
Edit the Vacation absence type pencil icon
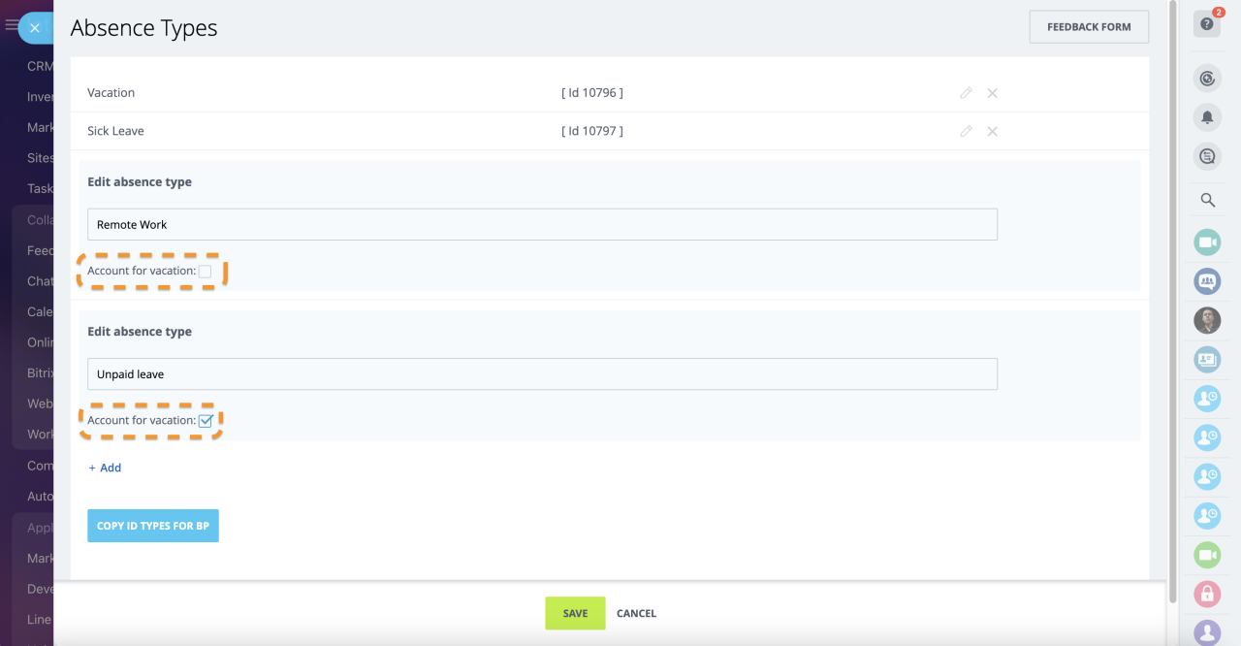point(966,93)
